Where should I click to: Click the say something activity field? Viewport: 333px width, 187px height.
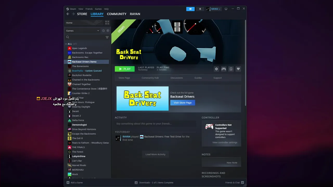tap(155, 124)
